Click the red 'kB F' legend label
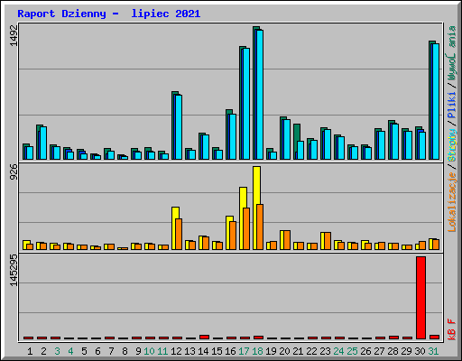 tap(452, 329)
